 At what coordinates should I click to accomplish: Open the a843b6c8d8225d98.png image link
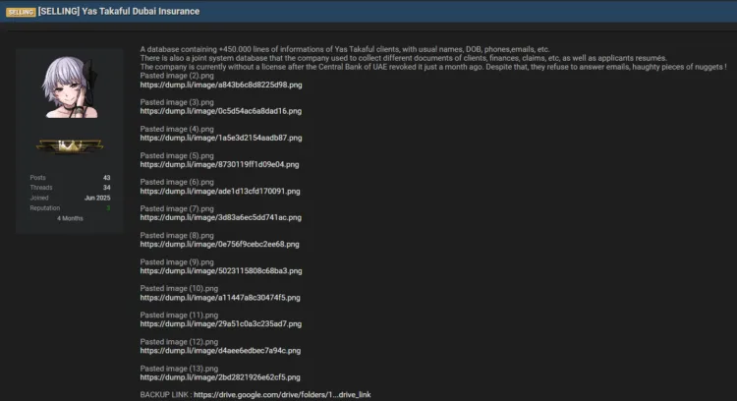221,86
